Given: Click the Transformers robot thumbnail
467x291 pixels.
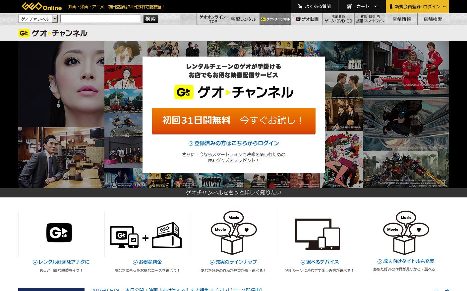Looking at the screenshot, I should (x=406, y=170).
